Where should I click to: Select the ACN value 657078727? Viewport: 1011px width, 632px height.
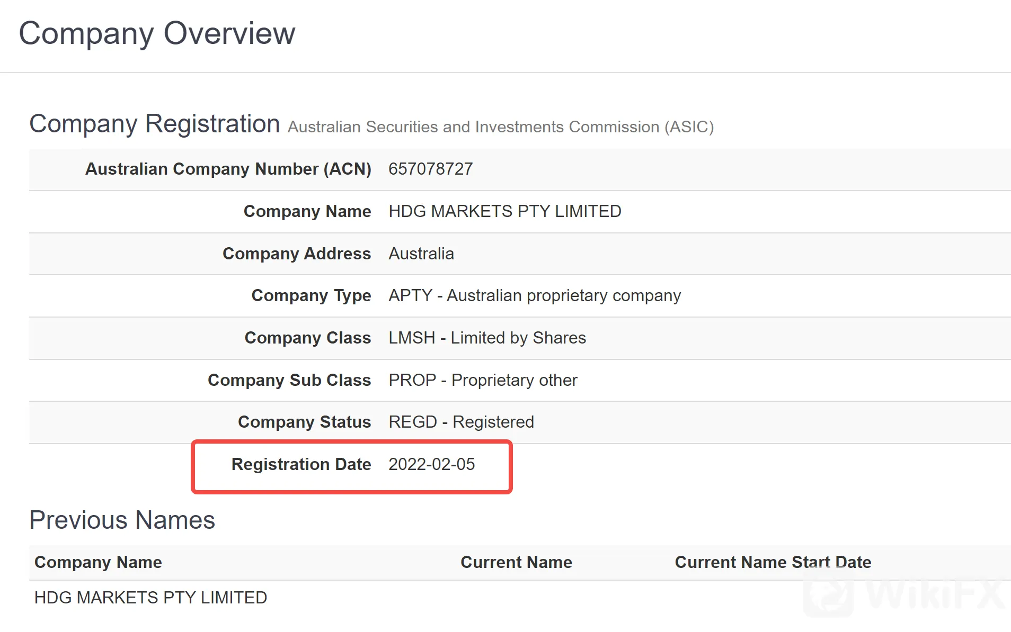click(x=431, y=169)
